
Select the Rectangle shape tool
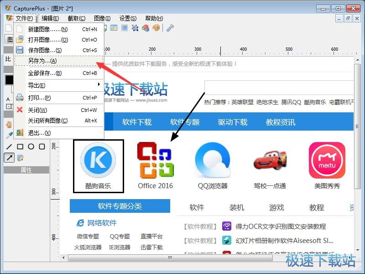[x=20, y=147]
